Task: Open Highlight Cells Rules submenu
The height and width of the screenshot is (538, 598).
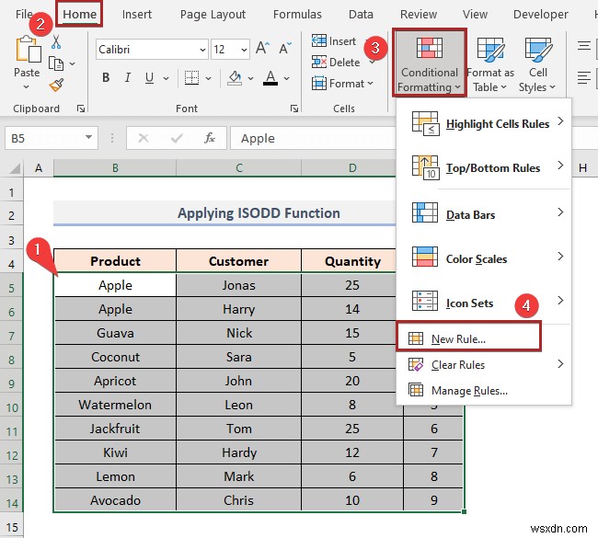Action: (484, 123)
